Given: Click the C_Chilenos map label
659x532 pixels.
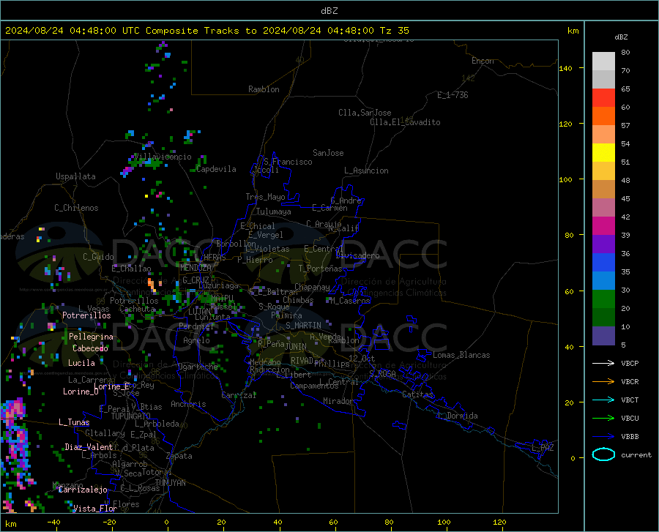Looking at the screenshot, I should coord(76,208).
